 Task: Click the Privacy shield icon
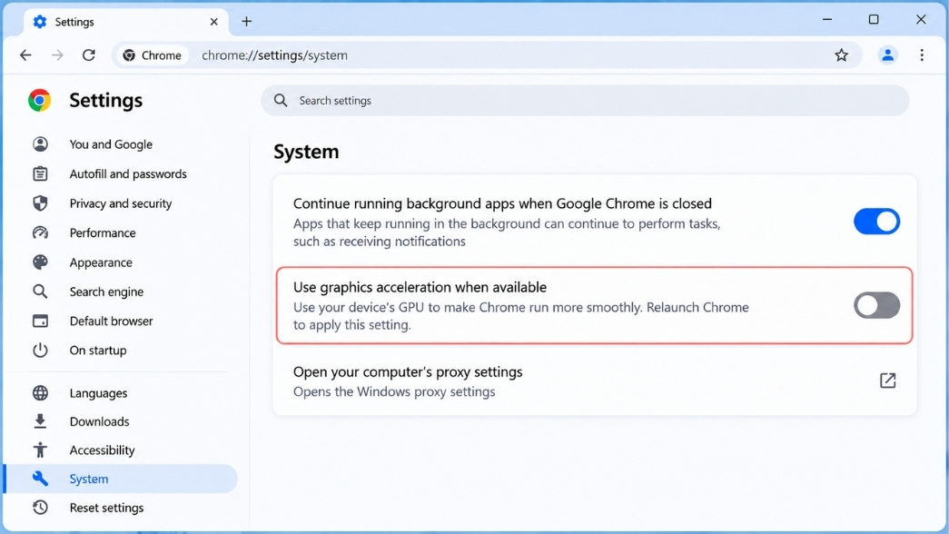tap(40, 203)
